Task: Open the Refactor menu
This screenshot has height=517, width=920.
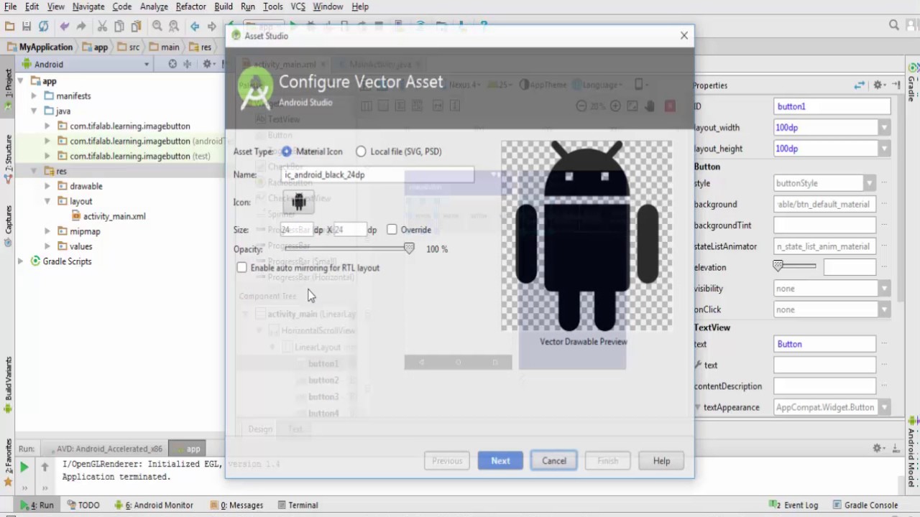Action: [191, 6]
